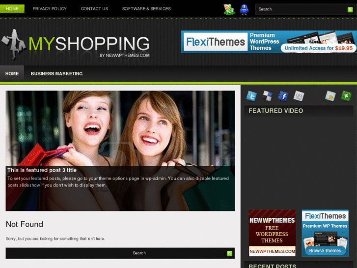Screen dimensions: 357x268
Task: Click the green share icon in sidebar
Action: [346, 96]
